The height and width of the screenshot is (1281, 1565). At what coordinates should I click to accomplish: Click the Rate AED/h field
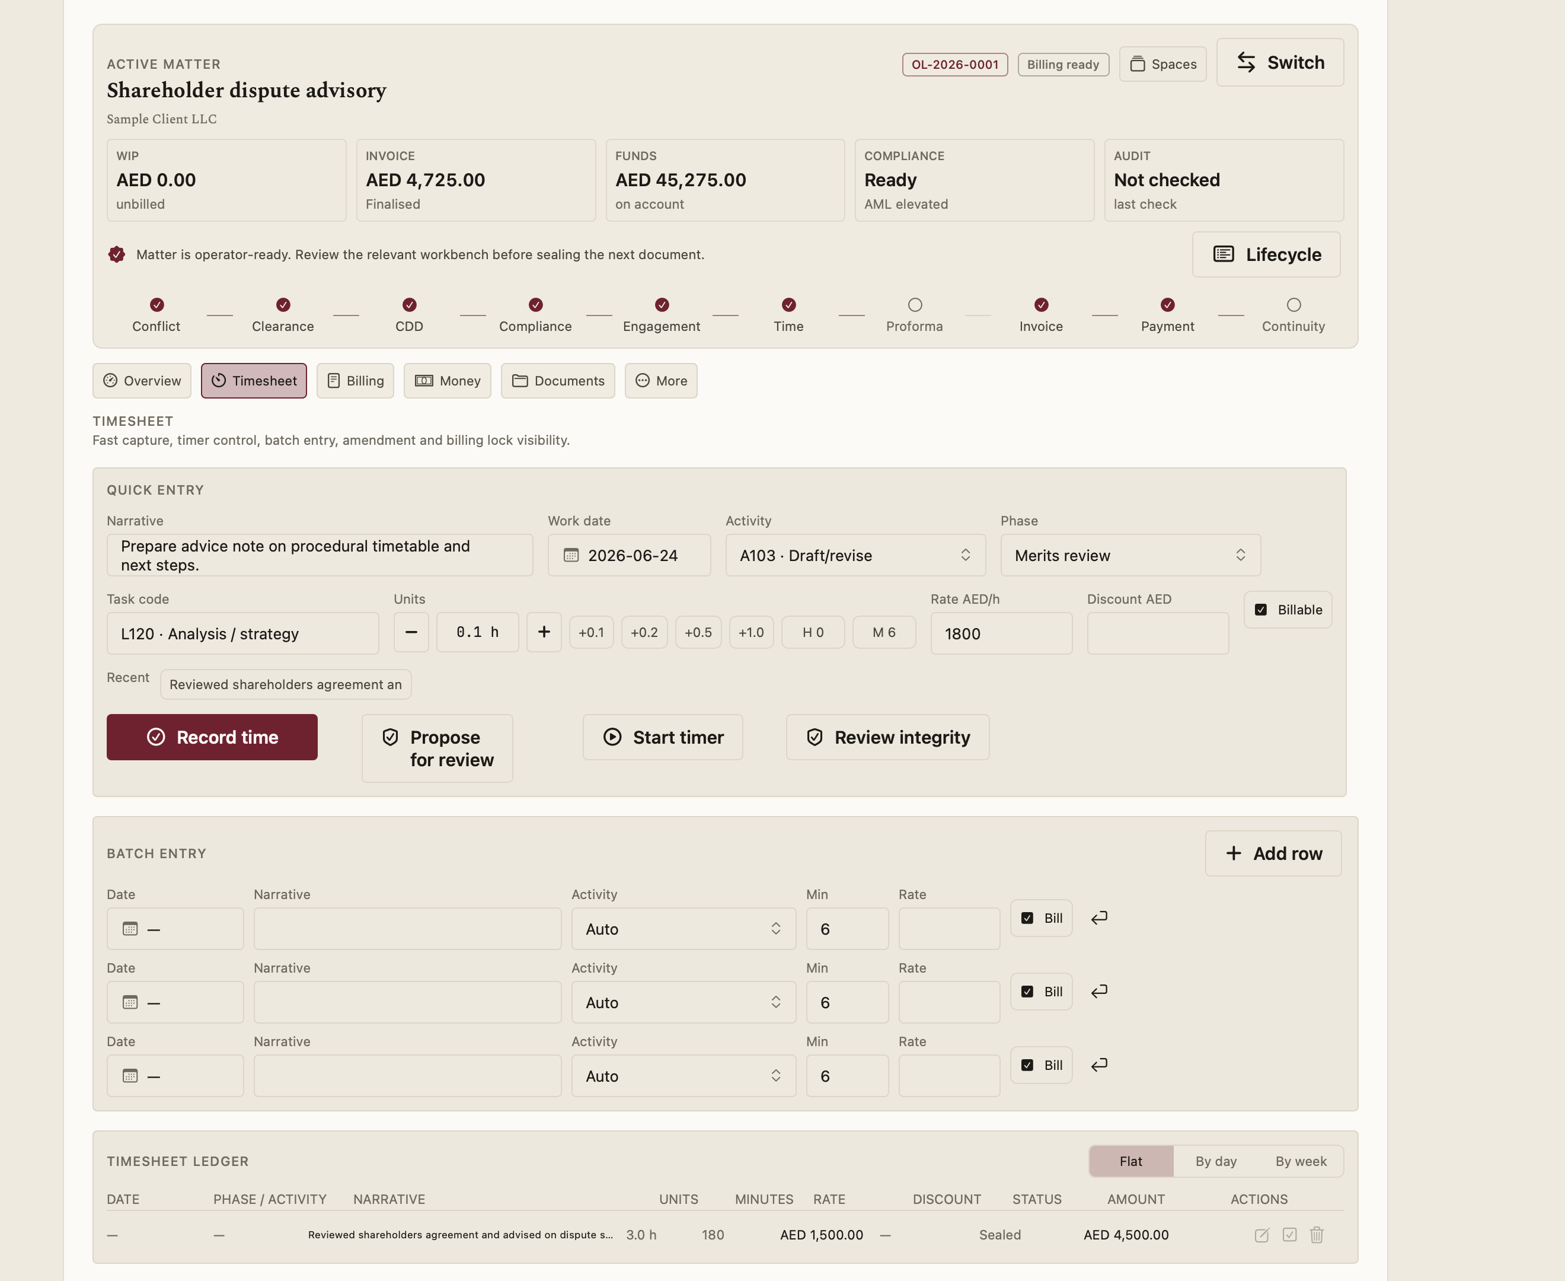click(x=1002, y=634)
